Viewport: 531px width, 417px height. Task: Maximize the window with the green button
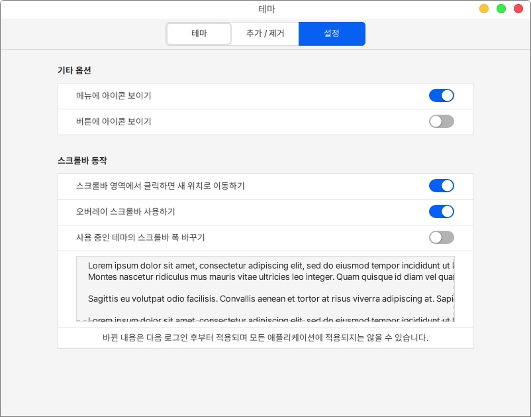(501, 9)
